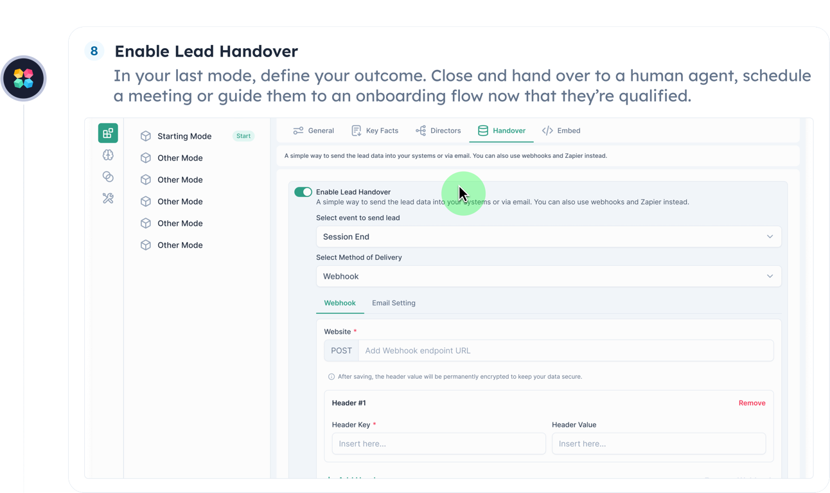Image resolution: width=830 pixels, height=493 pixels.
Task: Click the POST method label
Action: [x=341, y=350]
